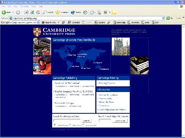Open the Forward button history dropdown
This screenshot has height=138, width=185.
point(22,12)
